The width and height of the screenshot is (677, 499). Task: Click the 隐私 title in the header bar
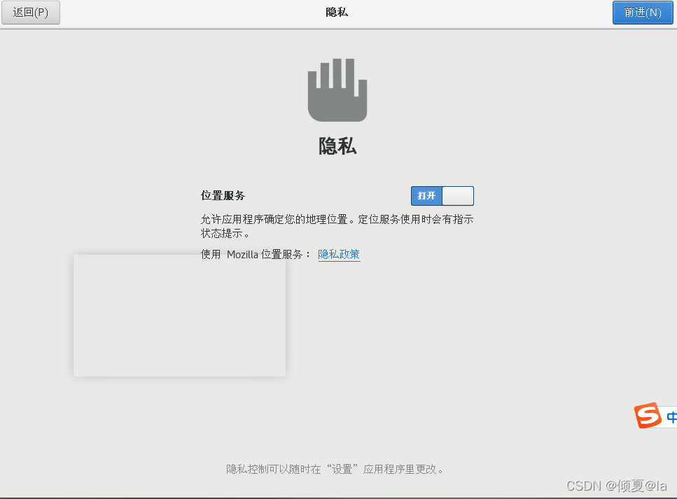338,10
